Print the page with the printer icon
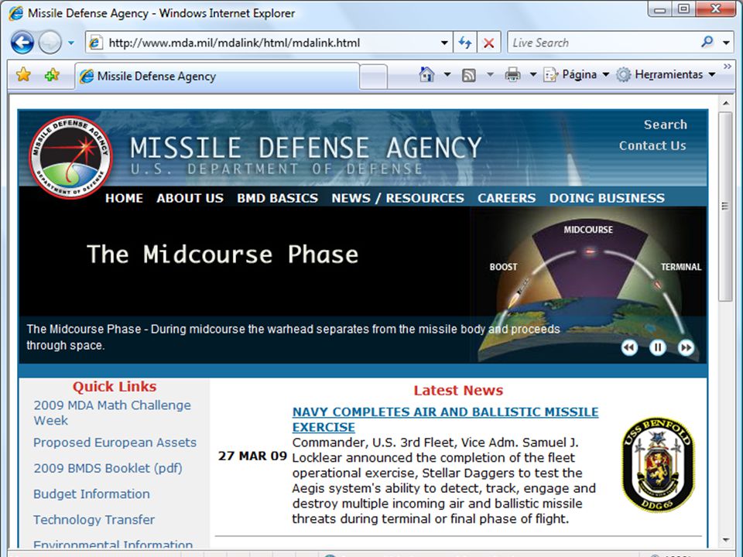The width and height of the screenshot is (743, 557). coord(512,75)
